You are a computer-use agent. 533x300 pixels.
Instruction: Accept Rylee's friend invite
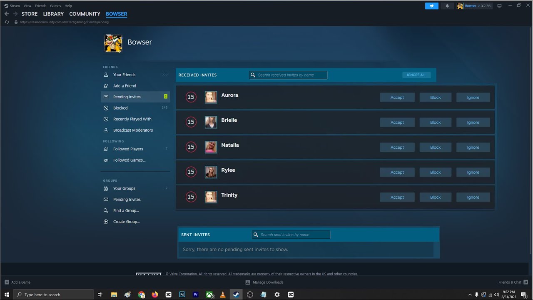coord(397,172)
